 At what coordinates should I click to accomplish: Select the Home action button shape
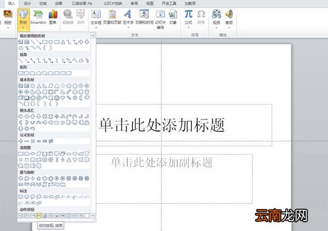tap(45, 216)
